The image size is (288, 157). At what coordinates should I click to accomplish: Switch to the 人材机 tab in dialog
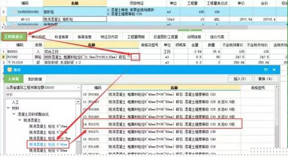[14, 79]
